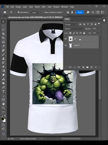Viewport: 108px width, 145px height.
Task: Pick the foreground color swatch
Action: coord(2,119)
